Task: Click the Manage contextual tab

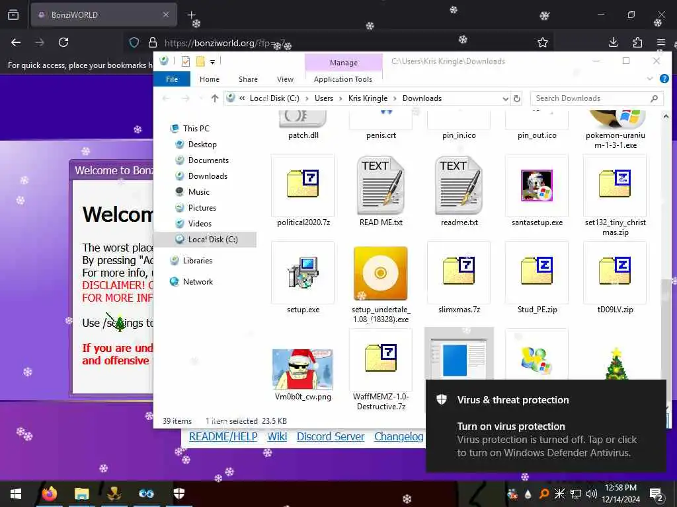Action: click(x=344, y=63)
